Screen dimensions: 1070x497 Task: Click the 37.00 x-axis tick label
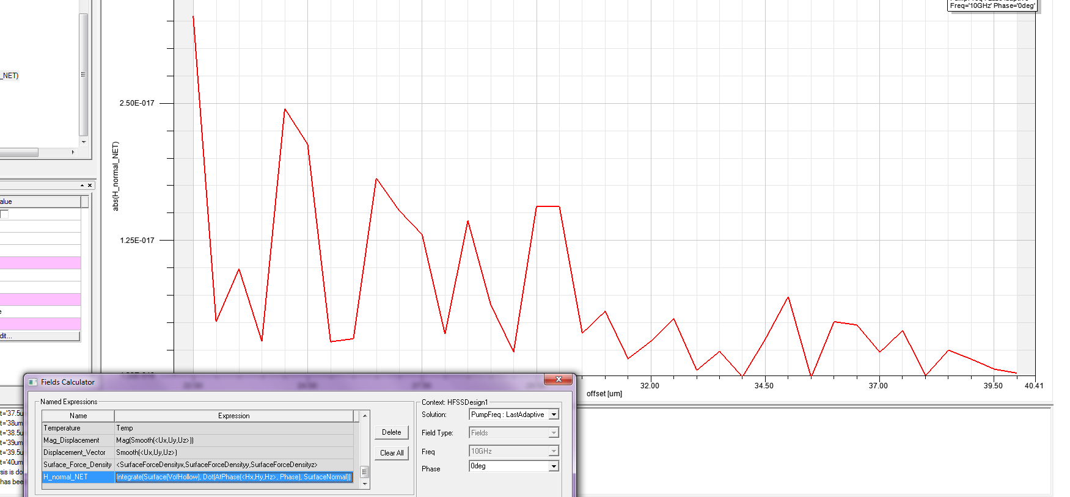coord(878,386)
